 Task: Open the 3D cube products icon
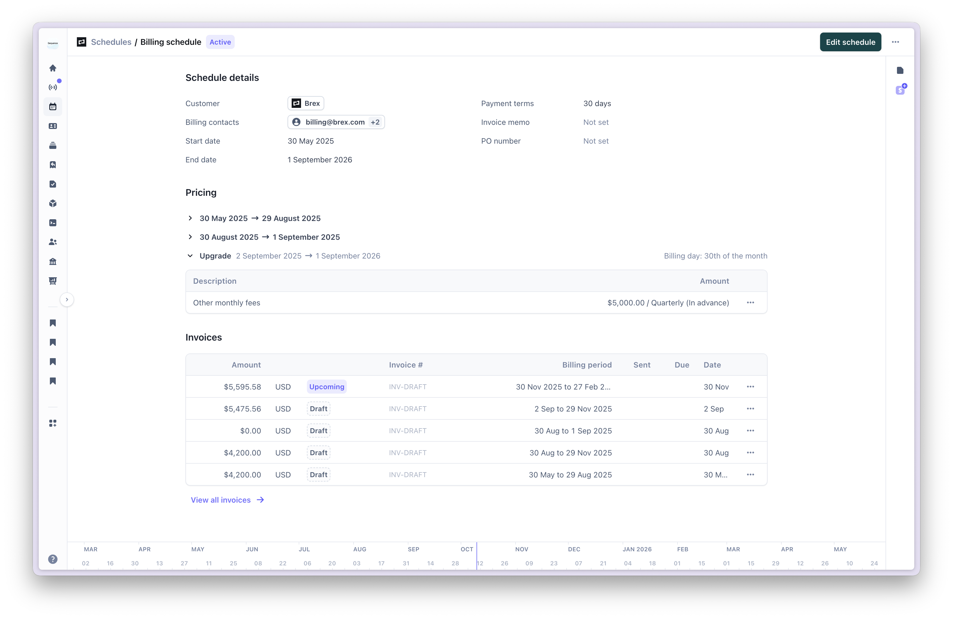[53, 203]
